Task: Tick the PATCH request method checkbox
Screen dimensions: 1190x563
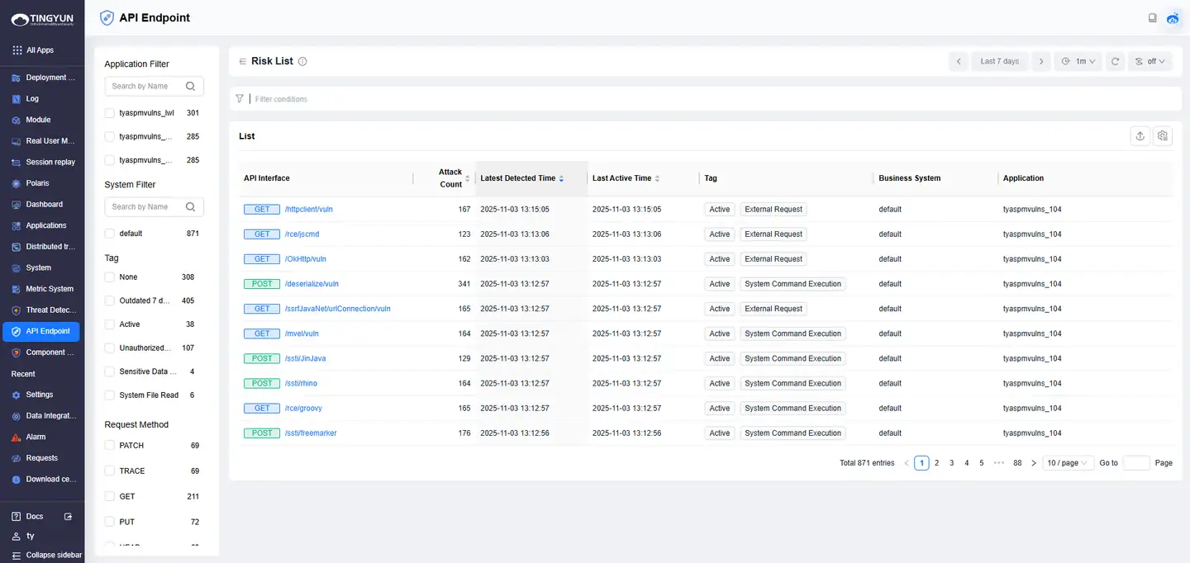Action: (110, 446)
